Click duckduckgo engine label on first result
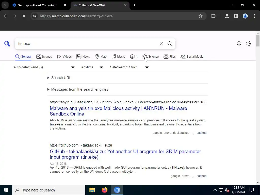 coord(181,133)
